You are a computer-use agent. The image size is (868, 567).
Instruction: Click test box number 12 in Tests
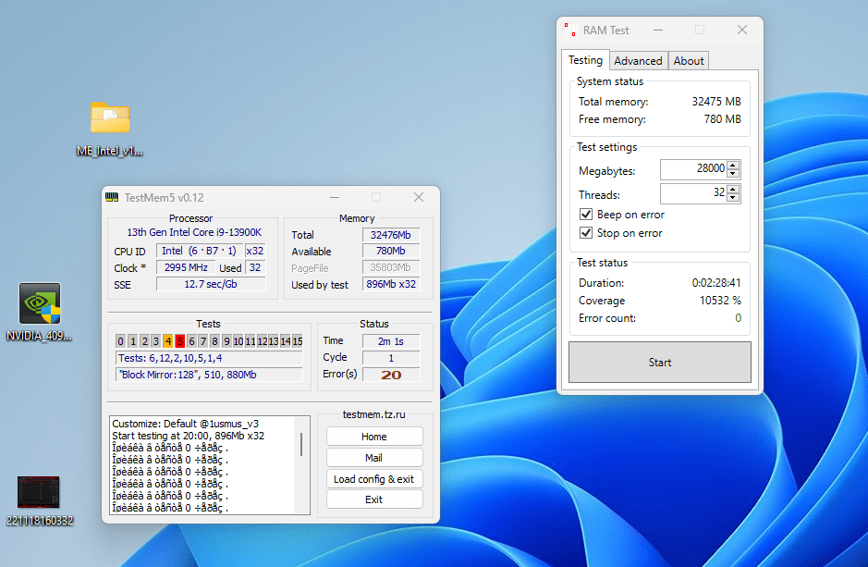click(262, 341)
